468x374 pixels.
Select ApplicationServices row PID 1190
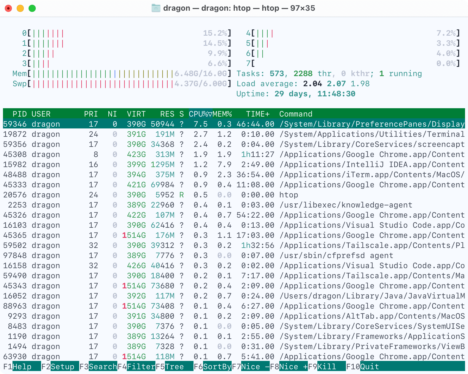coord(234,336)
